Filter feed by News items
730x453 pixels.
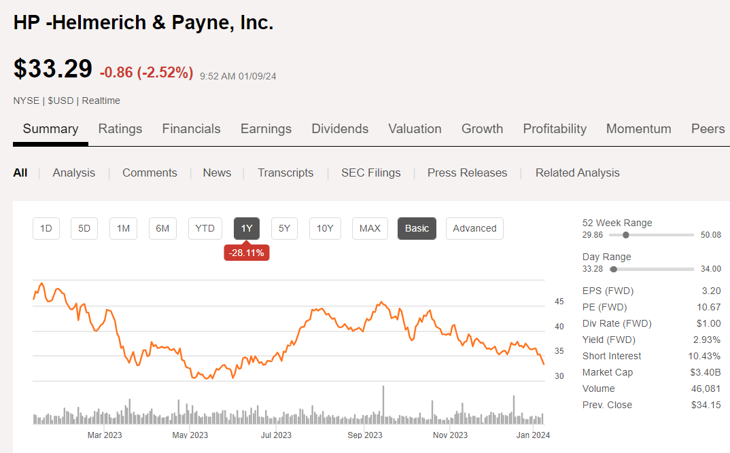pyautogui.click(x=217, y=173)
